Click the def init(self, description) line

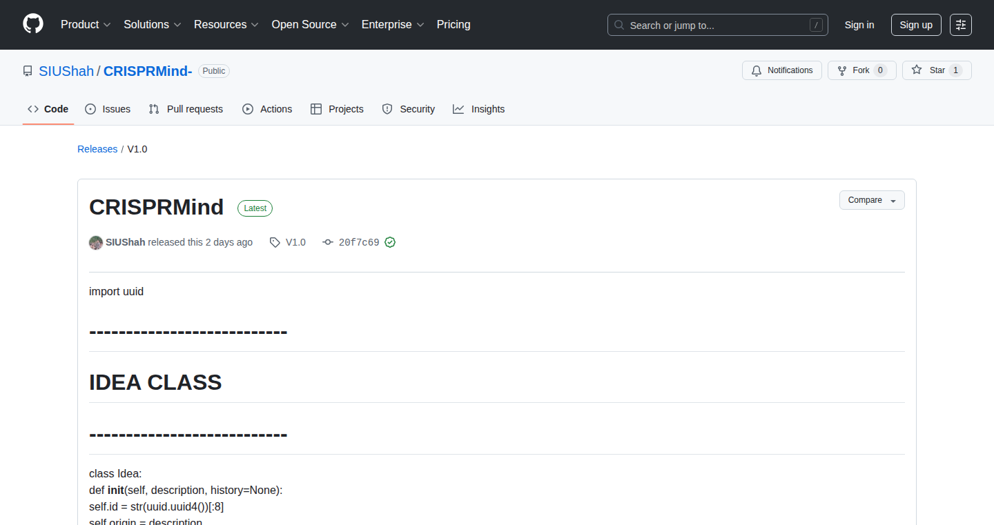[186, 490]
